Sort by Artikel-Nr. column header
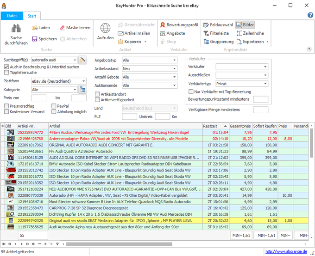The height and width of the screenshot is (256, 315). click(32, 126)
